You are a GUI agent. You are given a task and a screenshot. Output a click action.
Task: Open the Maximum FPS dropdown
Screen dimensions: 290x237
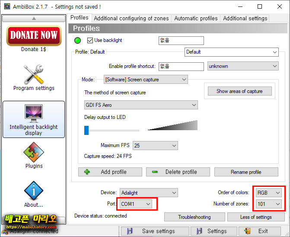coord(155,145)
